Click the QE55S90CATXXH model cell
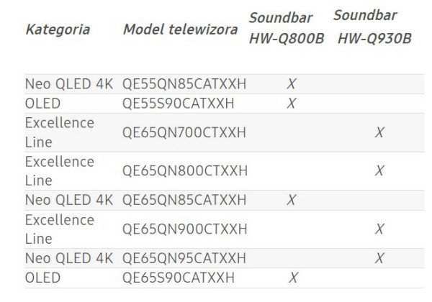Image resolution: width=432 pixels, height=302 pixels. [x=179, y=103]
